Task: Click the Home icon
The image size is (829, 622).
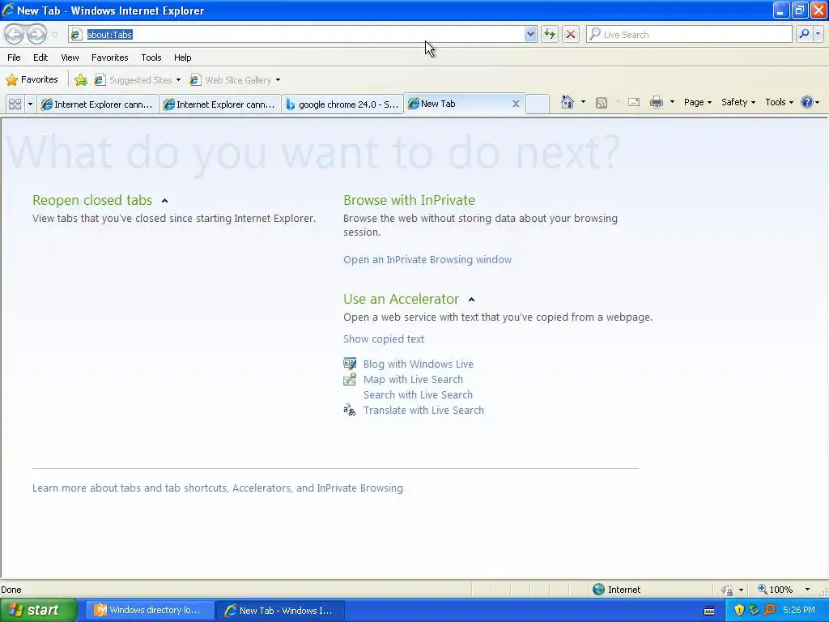Action: [x=568, y=102]
